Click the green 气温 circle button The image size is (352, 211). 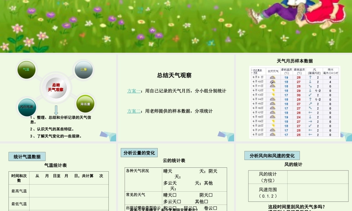tap(26, 70)
